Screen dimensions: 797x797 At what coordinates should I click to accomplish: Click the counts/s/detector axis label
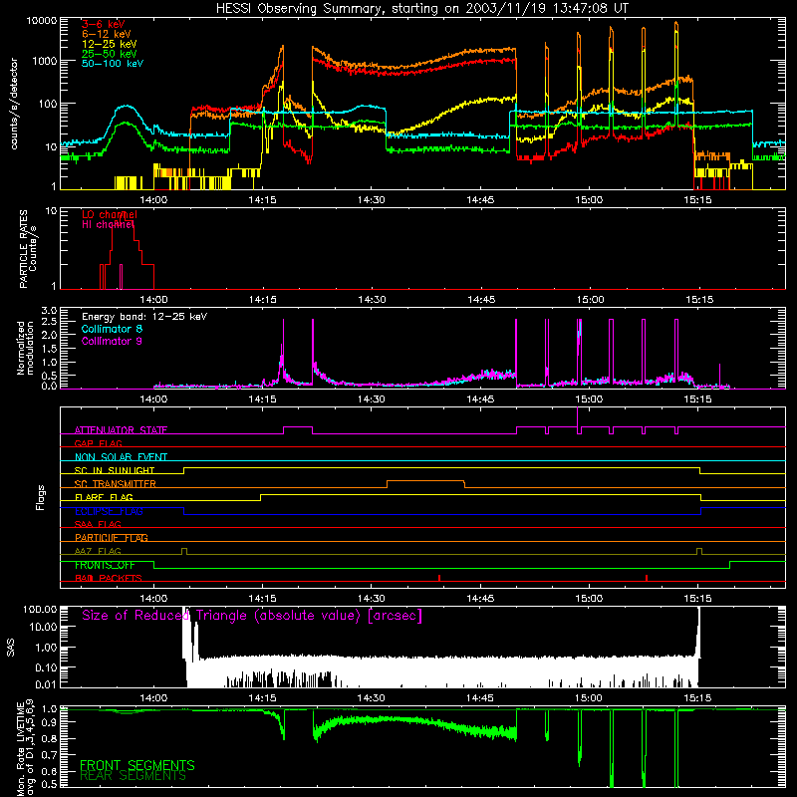click(x=14, y=104)
